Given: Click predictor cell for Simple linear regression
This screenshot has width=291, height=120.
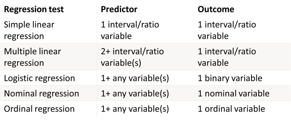Looking at the screenshot, I should click(x=130, y=30).
